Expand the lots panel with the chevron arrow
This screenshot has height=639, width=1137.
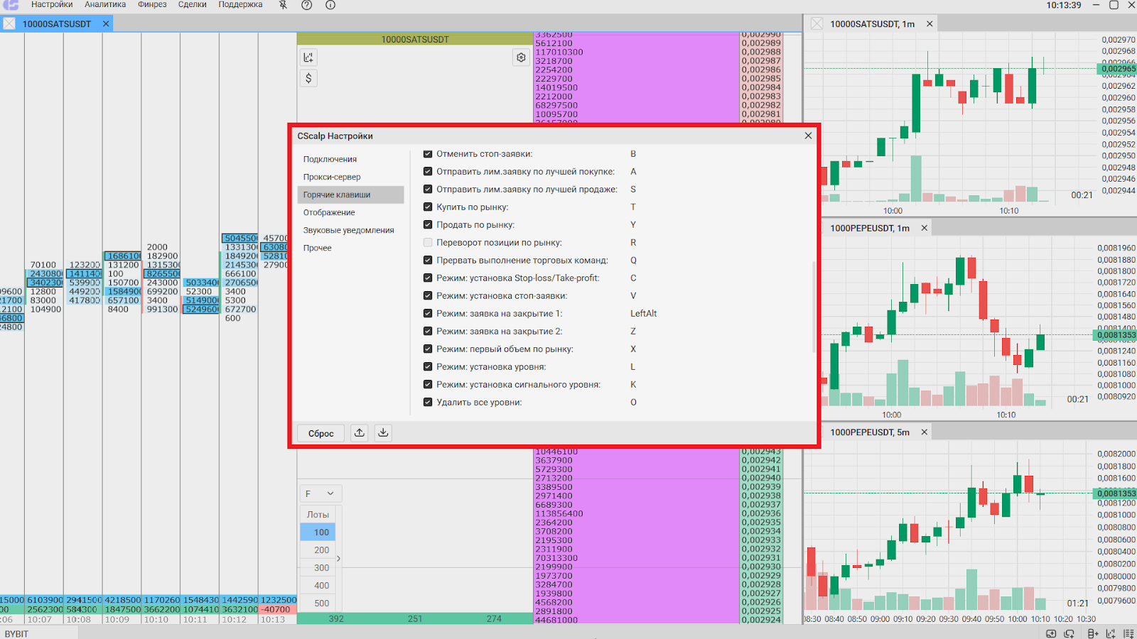click(x=338, y=559)
